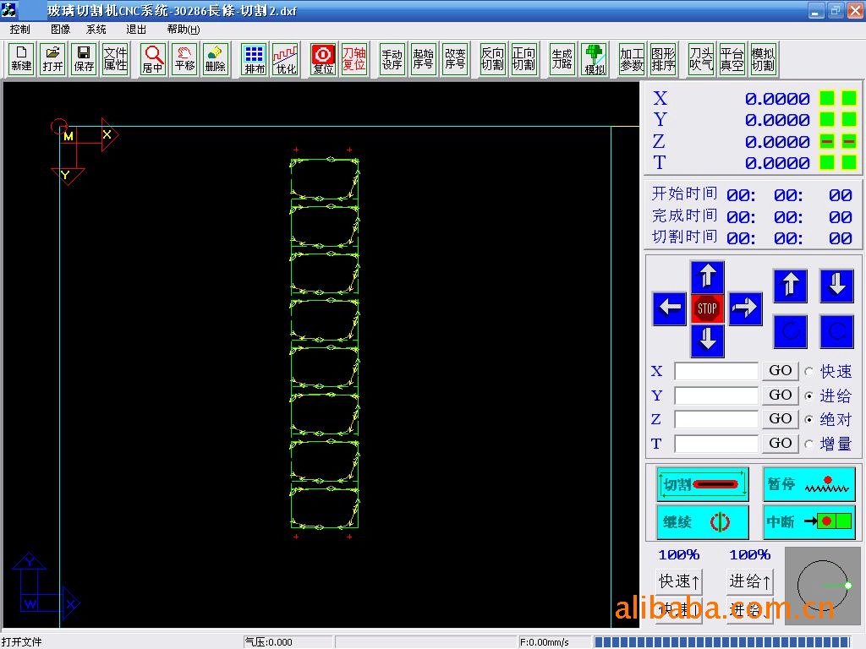Toggle 平台真空 (platform vacuum)

point(732,58)
